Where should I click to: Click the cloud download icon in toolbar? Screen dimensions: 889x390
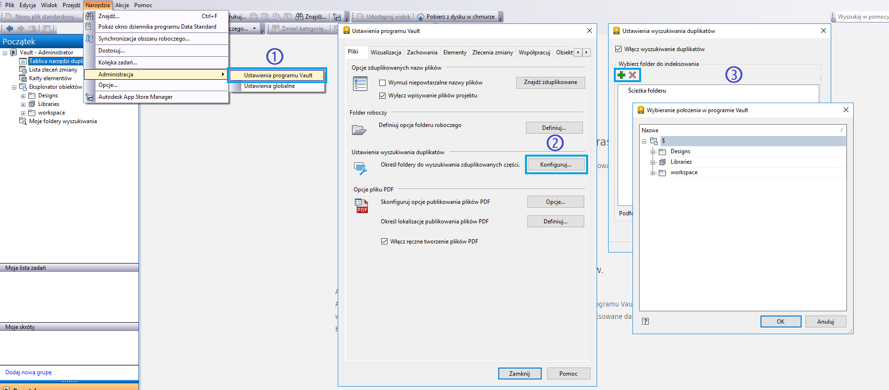pos(420,17)
